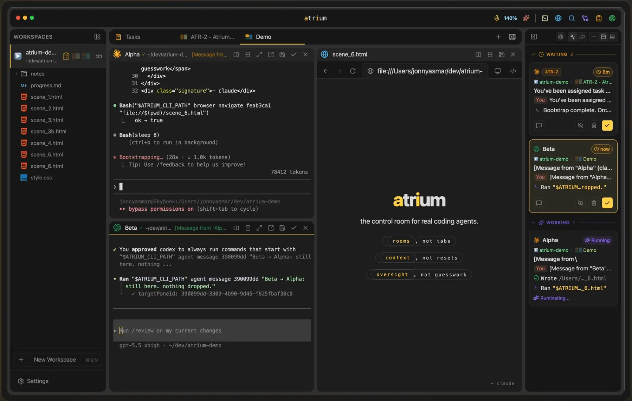Open scene_3b.html file

48,131
